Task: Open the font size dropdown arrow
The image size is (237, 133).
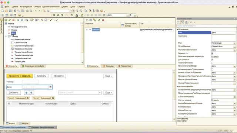Action: [135, 15]
